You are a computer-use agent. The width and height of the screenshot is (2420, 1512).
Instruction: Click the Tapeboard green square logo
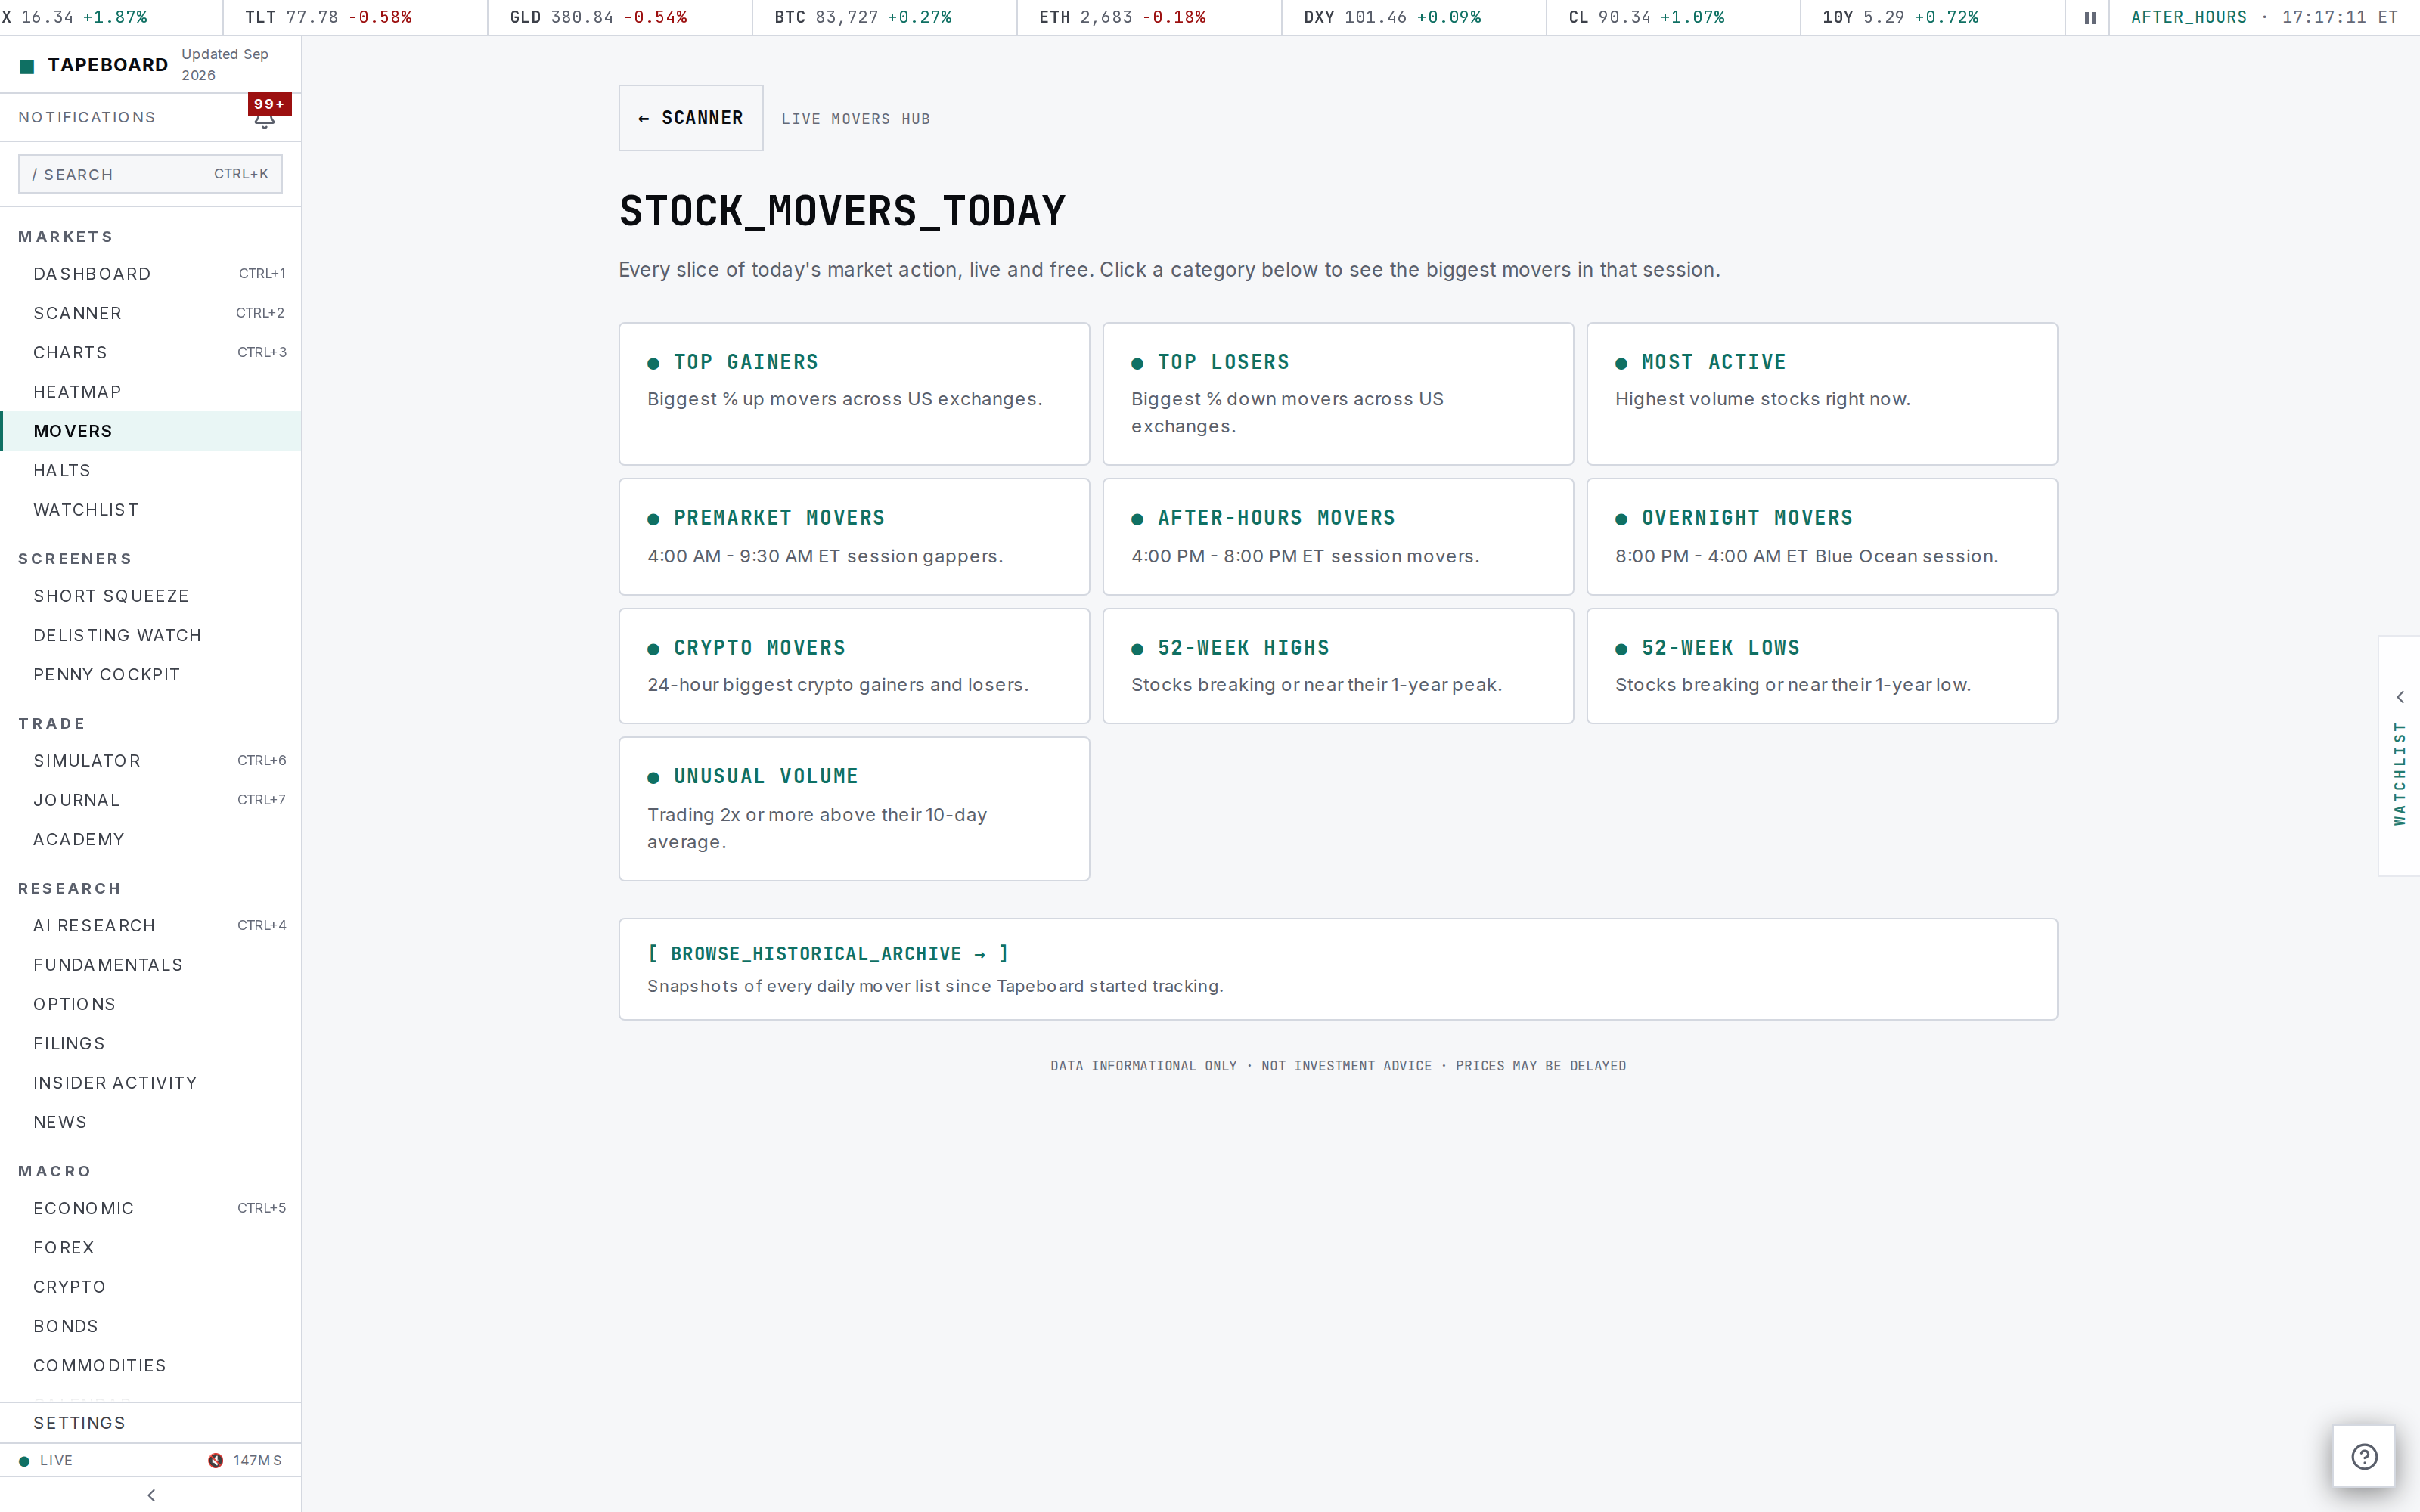coord(27,66)
